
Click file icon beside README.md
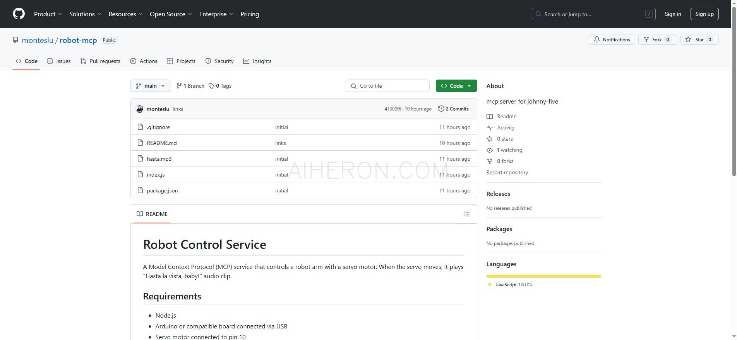click(141, 143)
